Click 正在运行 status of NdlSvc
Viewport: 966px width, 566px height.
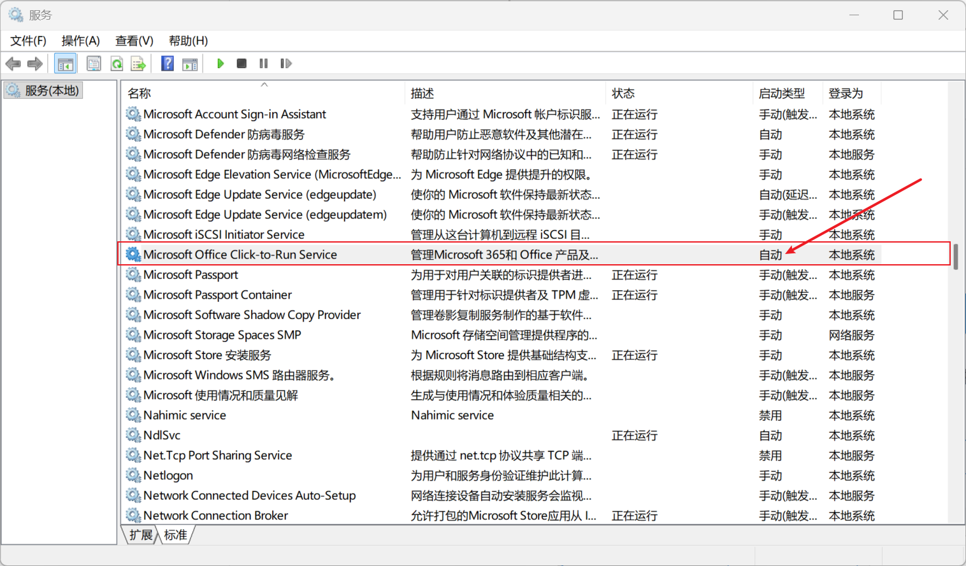click(x=635, y=435)
